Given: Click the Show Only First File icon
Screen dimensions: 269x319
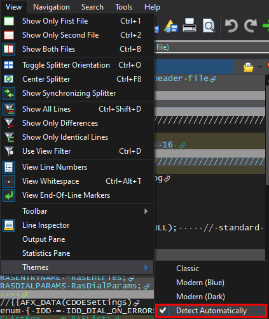Looking at the screenshot, I should point(9,21).
